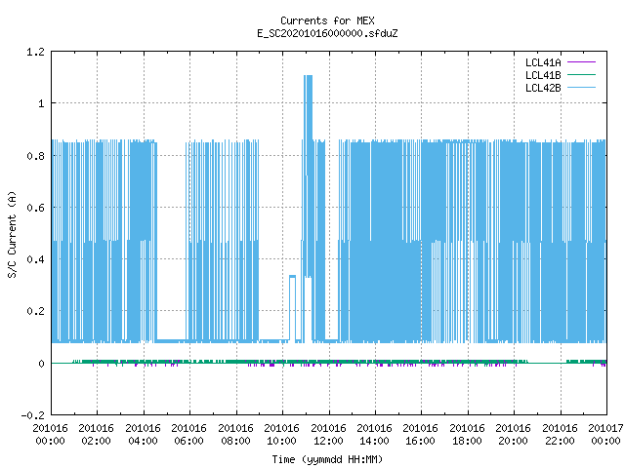Image resolution: width=625 pixels, height=468 pixels.
Task: Click the 0.8 y-axis tick value
Action: pyautogui.click(x=35, y=156)
